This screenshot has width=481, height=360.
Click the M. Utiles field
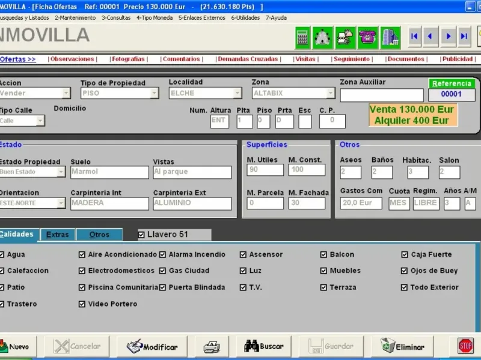point(265,170)
